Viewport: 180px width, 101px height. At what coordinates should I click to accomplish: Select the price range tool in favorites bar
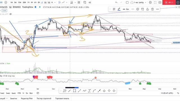(89, 91)
